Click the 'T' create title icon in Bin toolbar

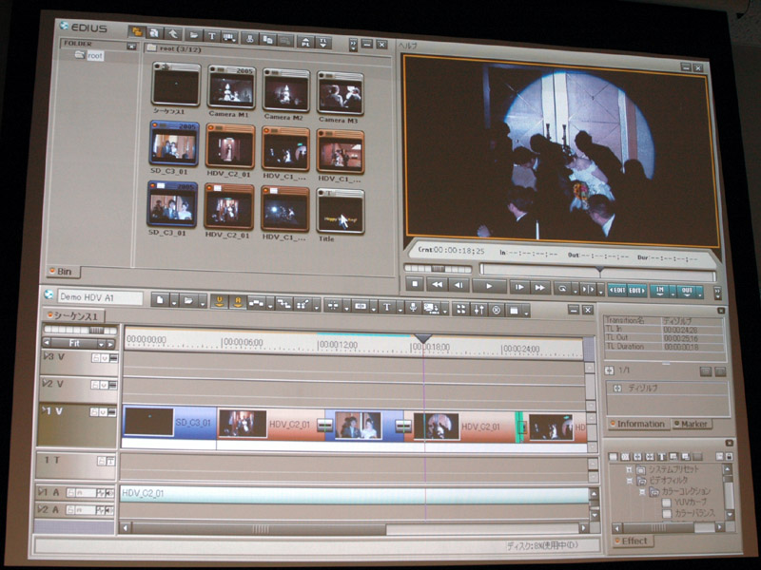tap(211, 38)
